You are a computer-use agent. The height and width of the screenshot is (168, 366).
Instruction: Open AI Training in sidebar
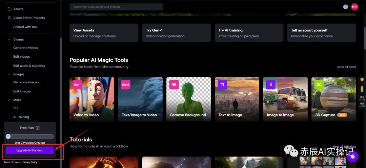click(x=21, y=117)
